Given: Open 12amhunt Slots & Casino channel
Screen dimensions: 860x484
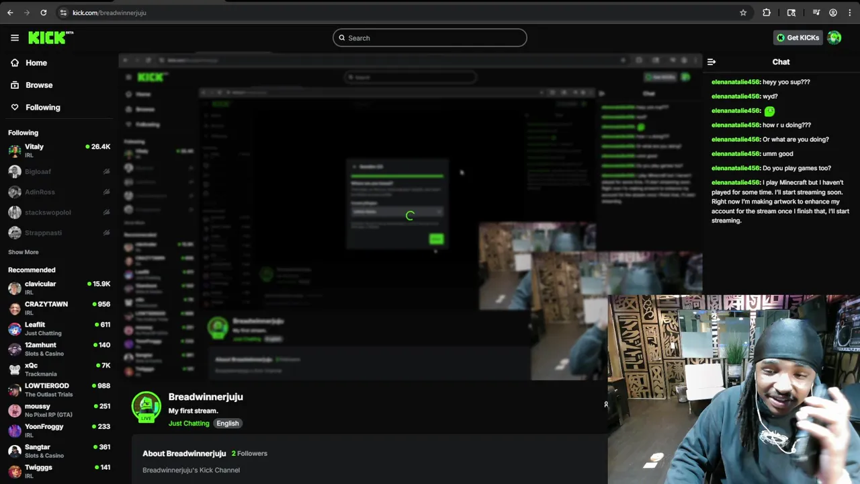Looking at the screenshot, I should coord(59,349).
